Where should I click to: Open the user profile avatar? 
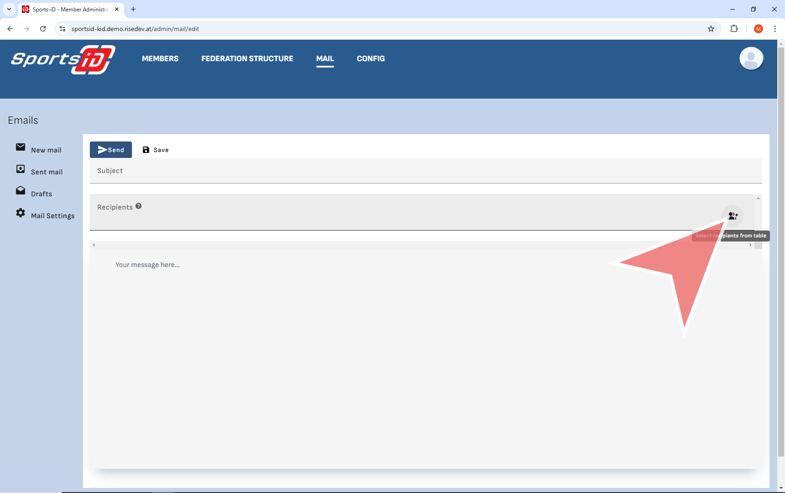751,59
